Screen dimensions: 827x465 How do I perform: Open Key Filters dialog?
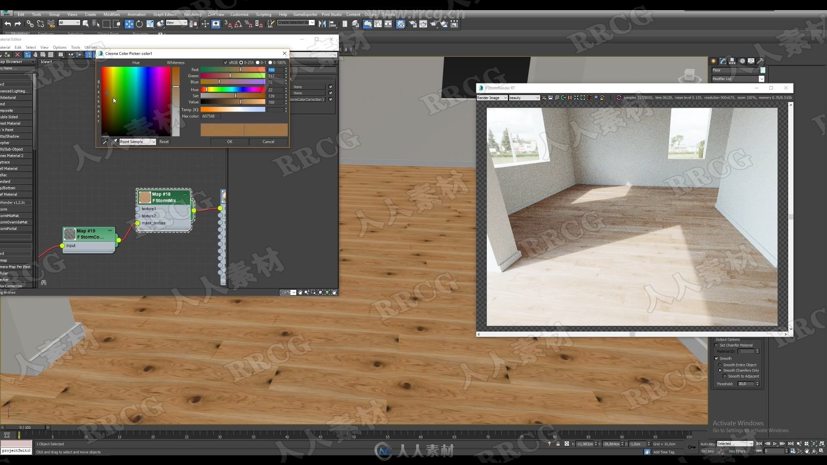point(738,451)
